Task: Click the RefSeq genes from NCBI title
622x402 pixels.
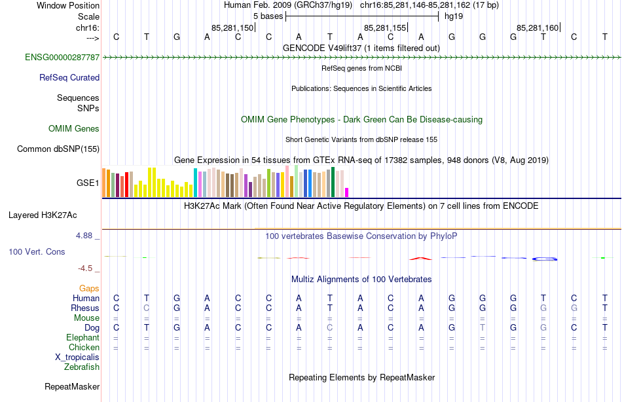Action: click(x=362, y=68)
